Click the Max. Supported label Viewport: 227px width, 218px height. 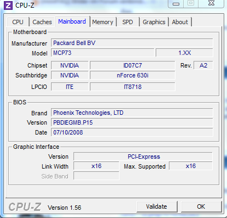[x=145, y=166]
